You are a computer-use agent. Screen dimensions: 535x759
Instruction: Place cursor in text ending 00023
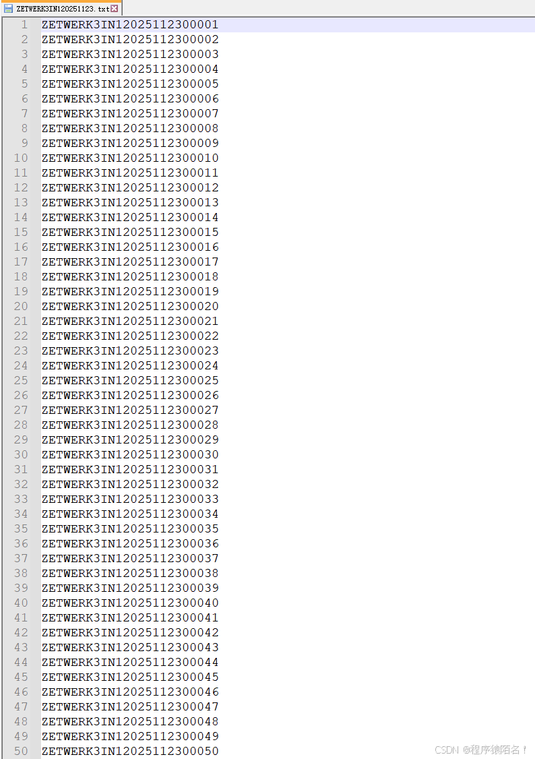click(x=130, y=351)
